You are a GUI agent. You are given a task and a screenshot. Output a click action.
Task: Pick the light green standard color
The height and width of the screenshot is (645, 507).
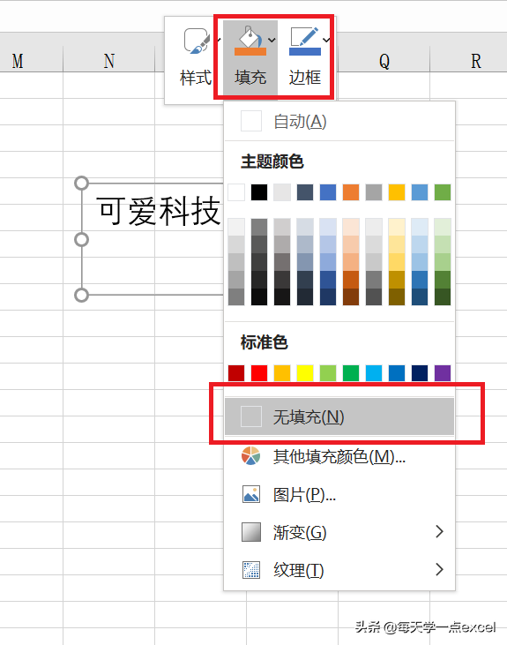(x=328, y=373)
